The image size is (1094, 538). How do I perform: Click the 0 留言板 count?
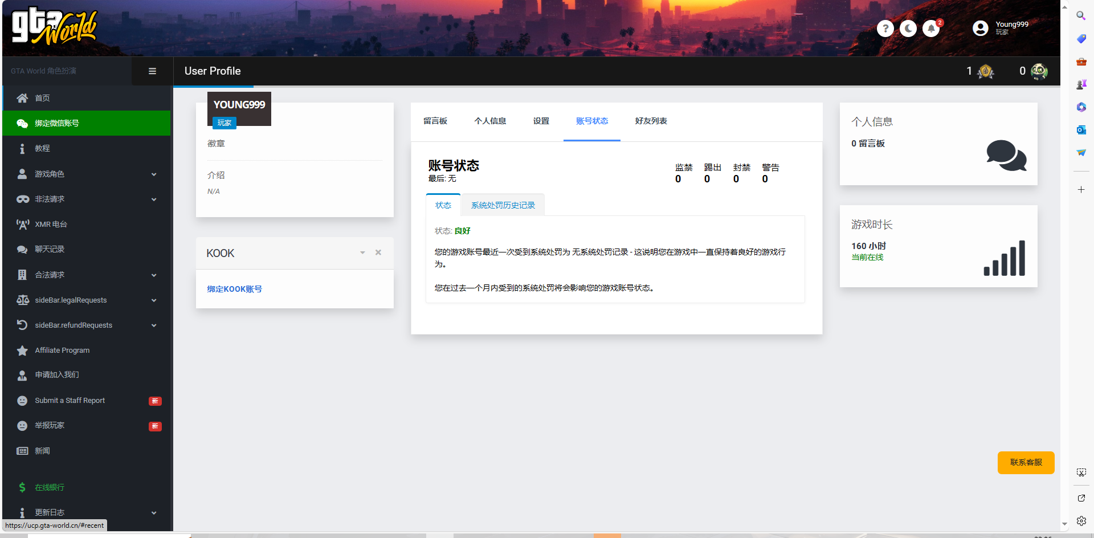click(x=868, y=144)
